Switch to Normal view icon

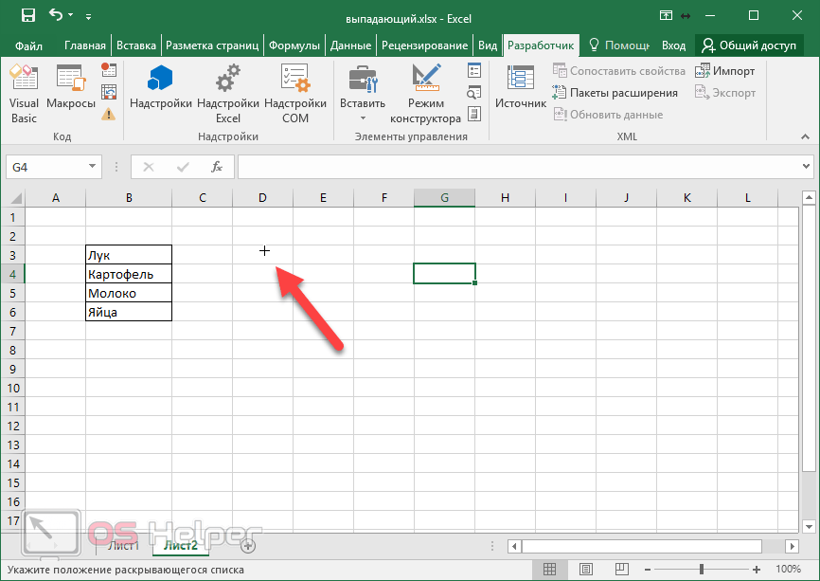pos(549,569)
